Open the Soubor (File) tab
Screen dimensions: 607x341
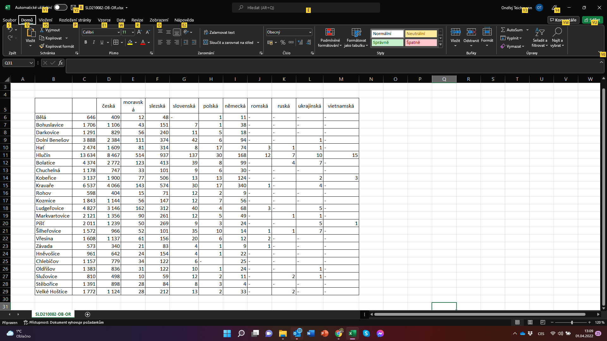pyautogui.click(x=9, y=20)
